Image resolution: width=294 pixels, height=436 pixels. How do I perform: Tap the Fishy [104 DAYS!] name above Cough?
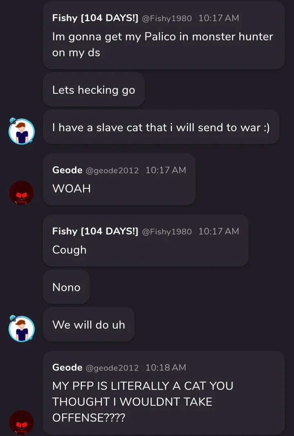[95, 231]
